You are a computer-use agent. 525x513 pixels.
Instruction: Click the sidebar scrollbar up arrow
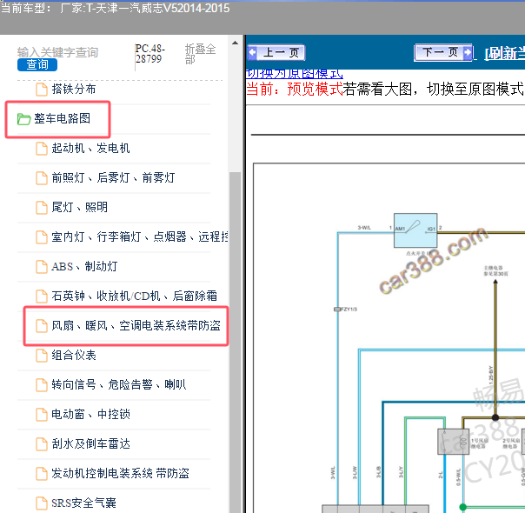tap(235, 43)
